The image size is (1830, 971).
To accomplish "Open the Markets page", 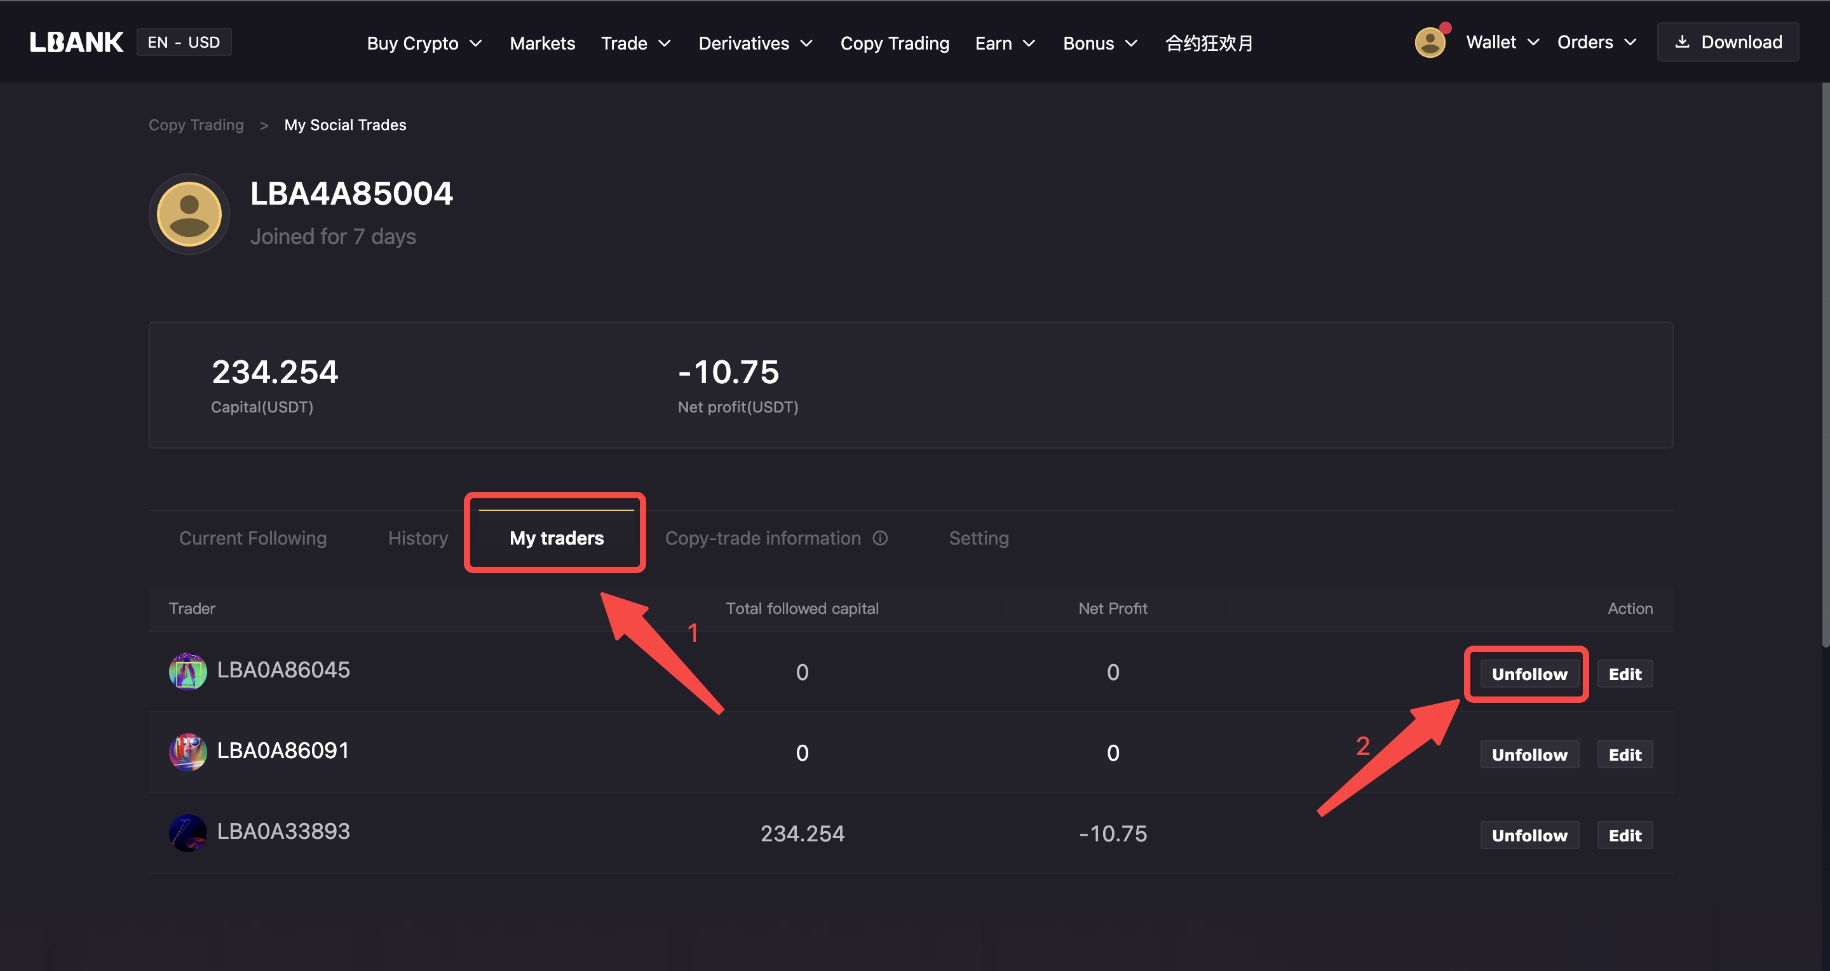I will pyautogui.click(x=542, y=43).
